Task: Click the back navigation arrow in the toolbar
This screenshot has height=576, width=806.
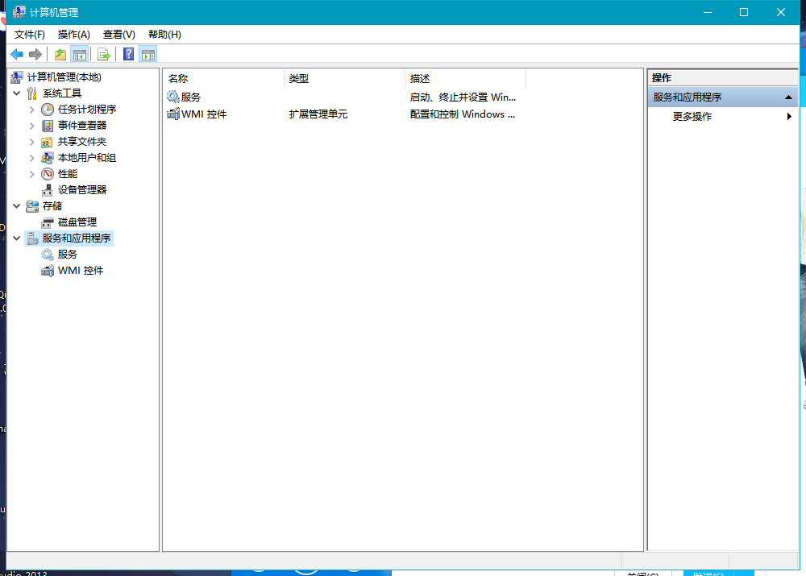Action: pyautogui.click(x=17, y=54)
